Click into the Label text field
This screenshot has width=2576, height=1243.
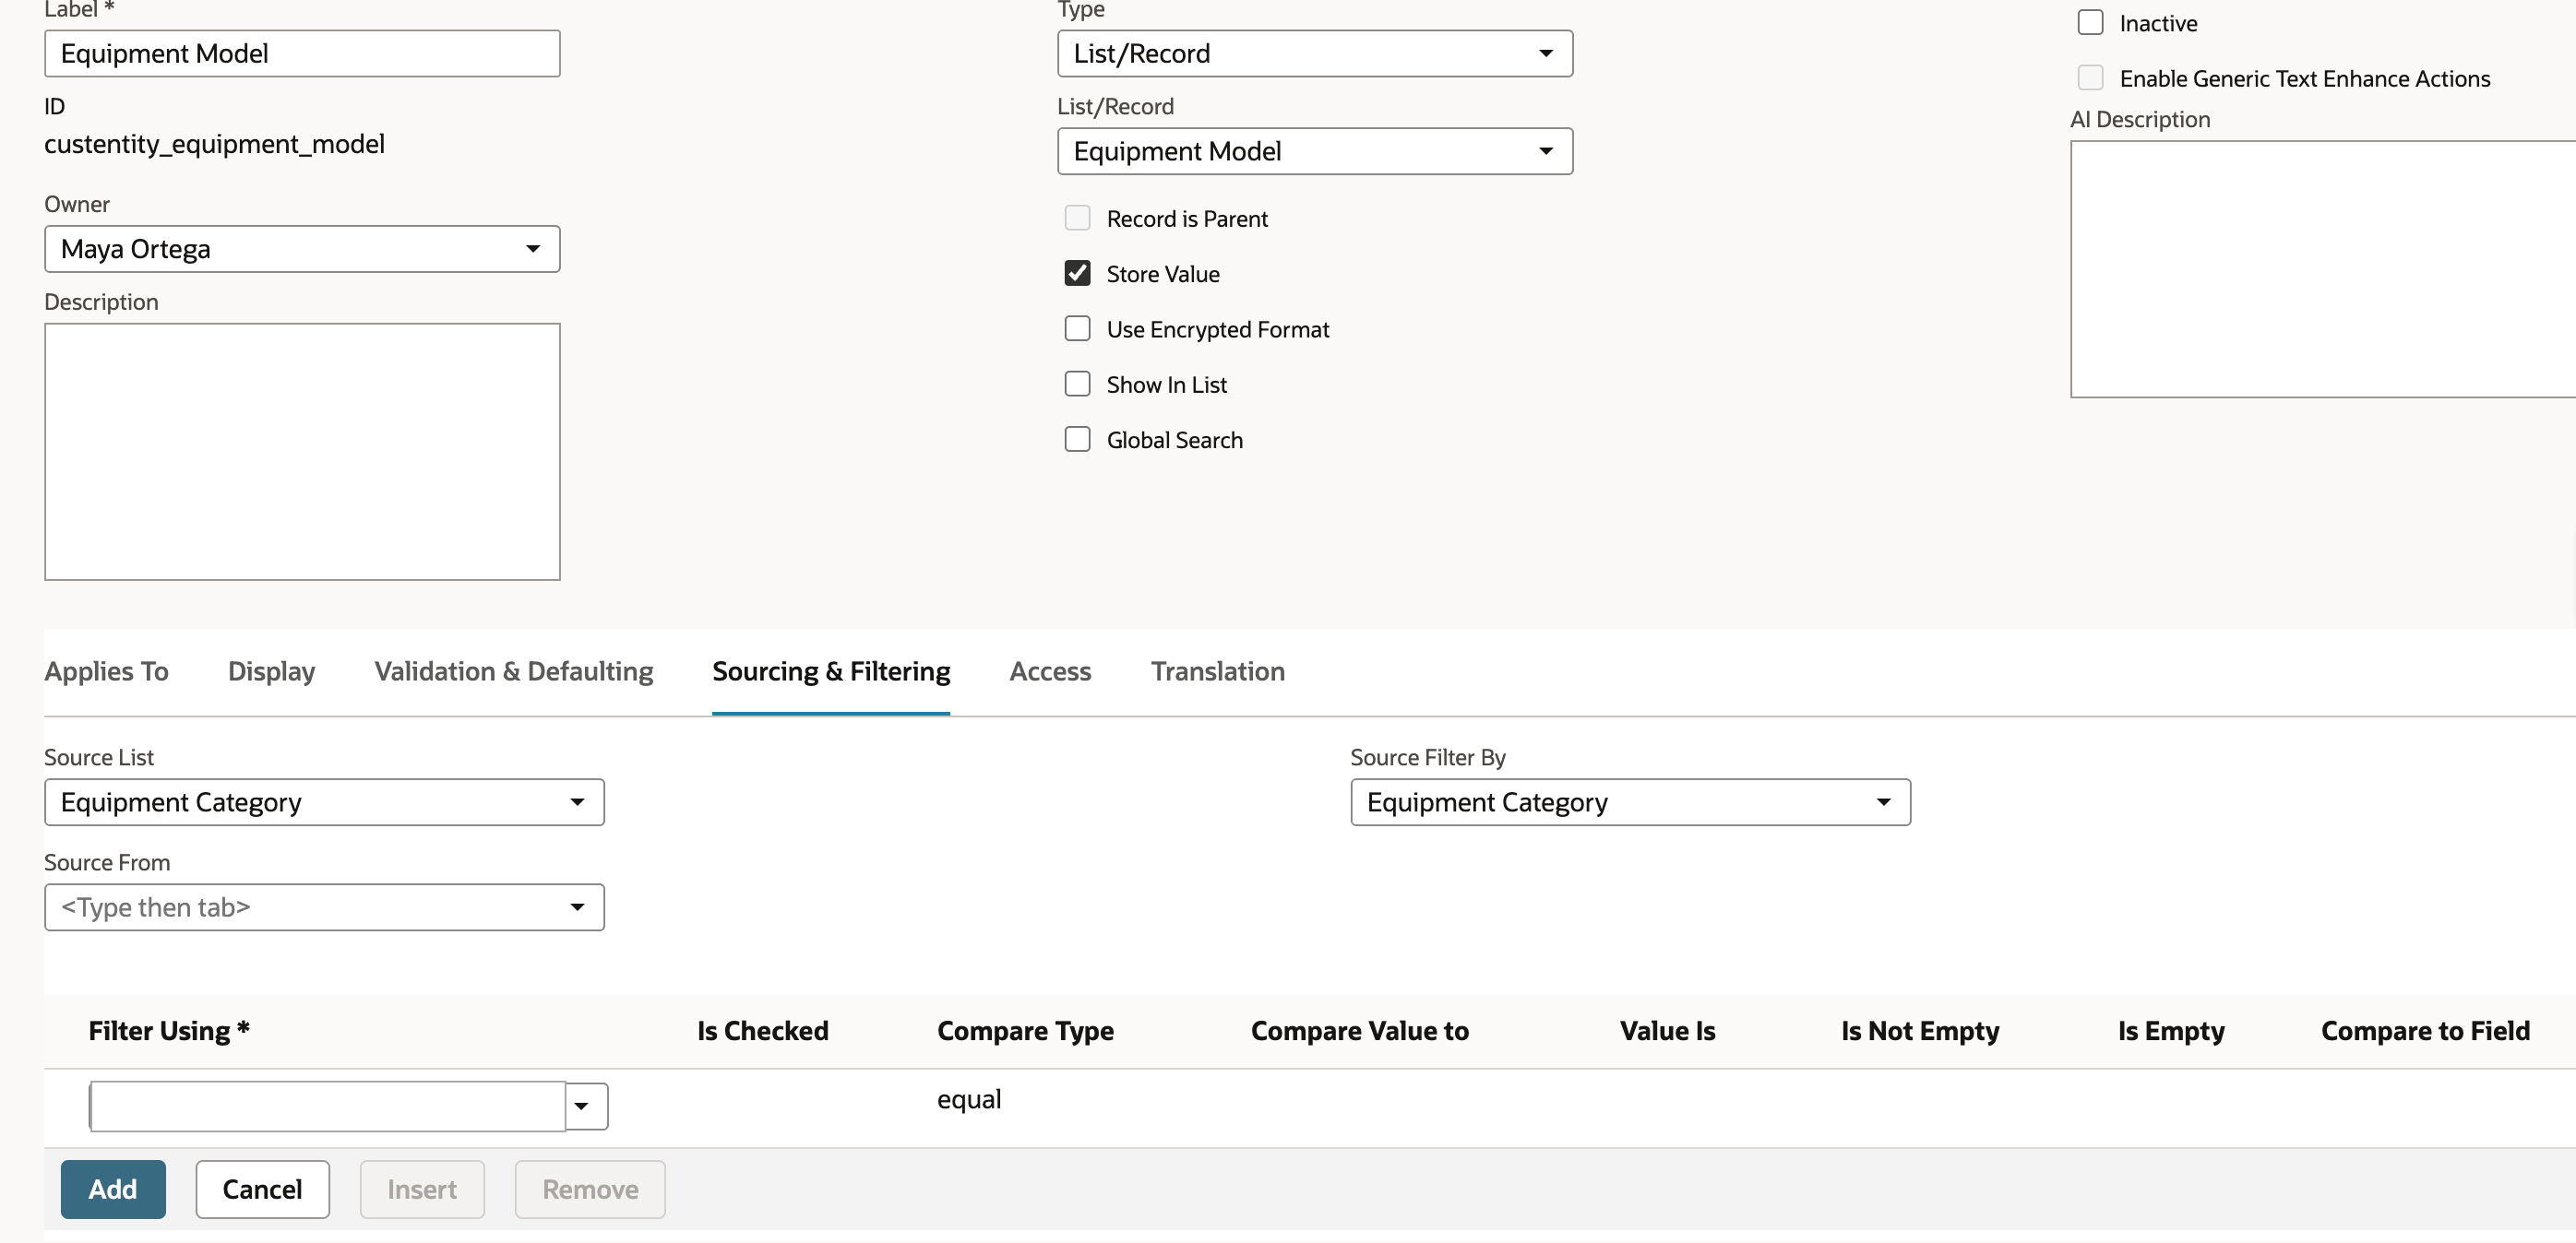[302, 53]
